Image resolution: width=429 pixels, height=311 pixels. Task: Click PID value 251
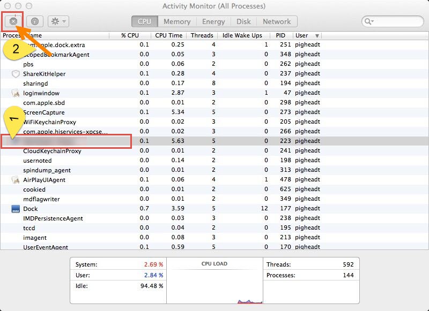(x=285, y=44)
